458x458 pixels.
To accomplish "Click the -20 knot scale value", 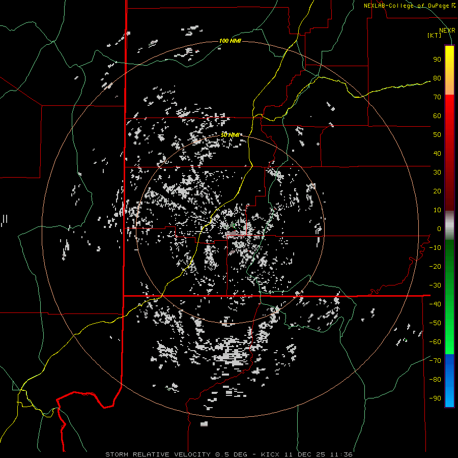I will click(x=435, y=267).
